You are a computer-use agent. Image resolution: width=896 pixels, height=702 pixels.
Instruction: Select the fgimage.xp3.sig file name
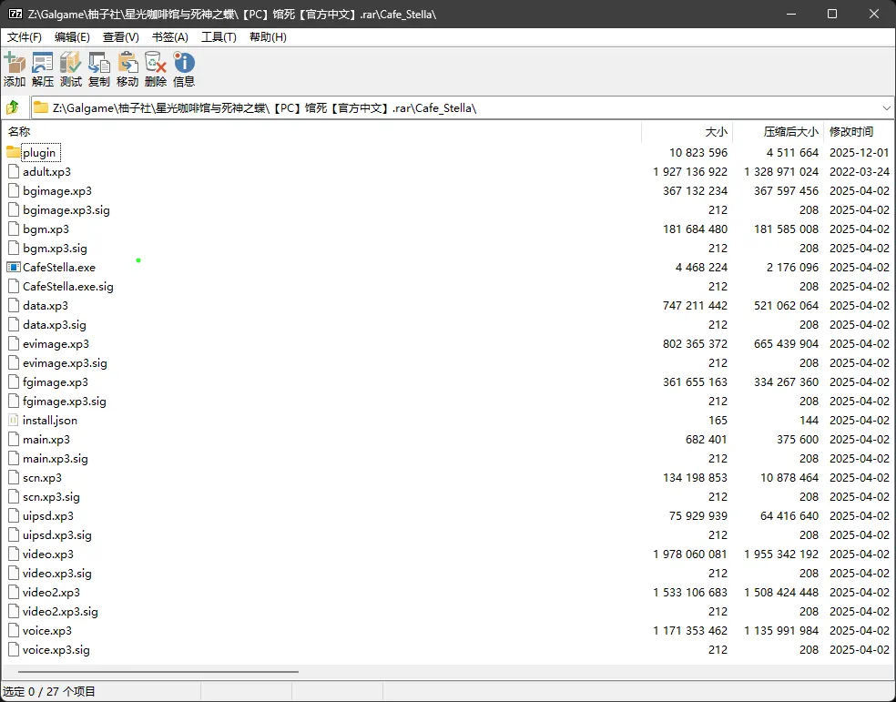65,402
